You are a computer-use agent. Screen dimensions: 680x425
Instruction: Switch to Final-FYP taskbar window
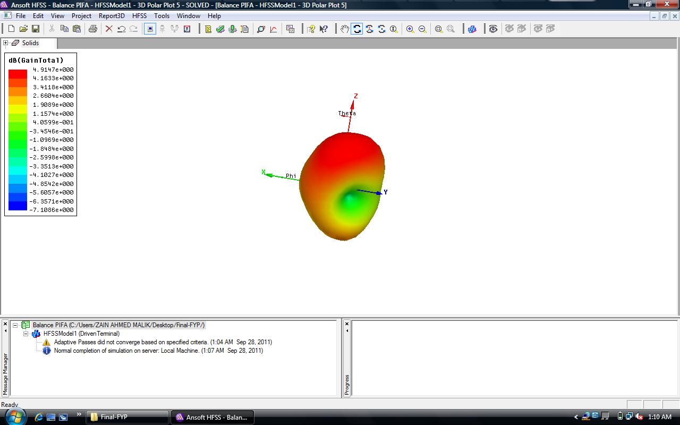coord(127,417)
